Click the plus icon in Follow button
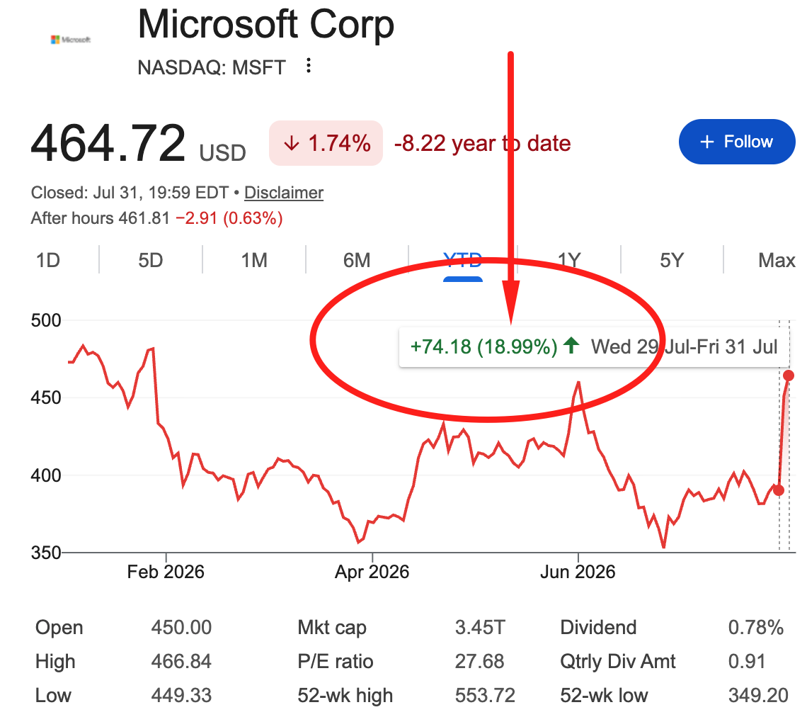807x717 pixels. (707, 142)
